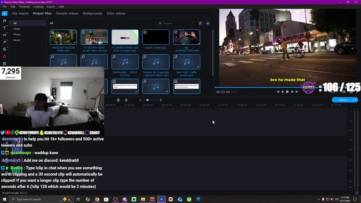Open the Transitions bow-tie sidebar panel
The width and height of the screenshot is (361, 203).
[x=4, y=35]
